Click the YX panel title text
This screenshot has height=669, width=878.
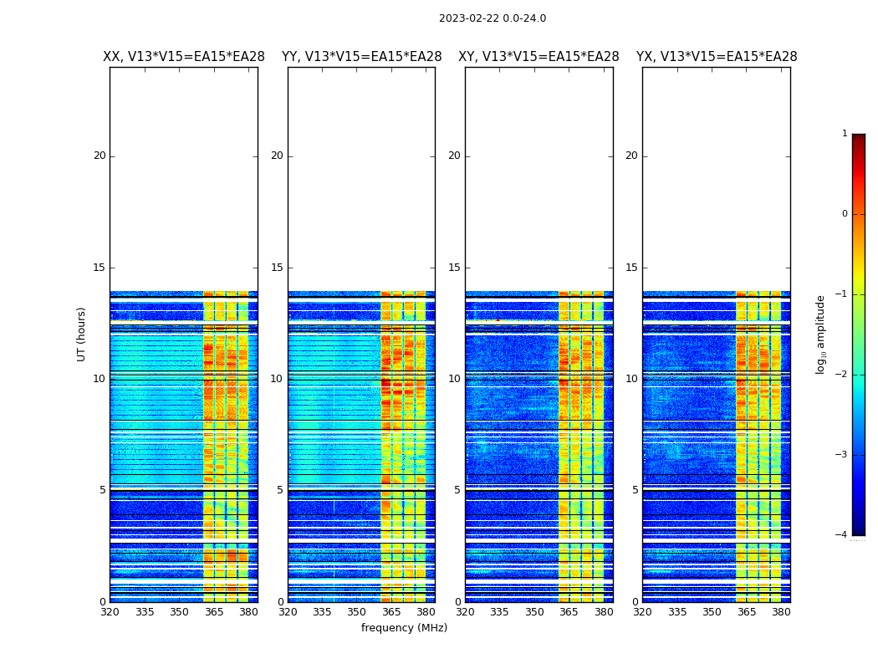[716, 57]
